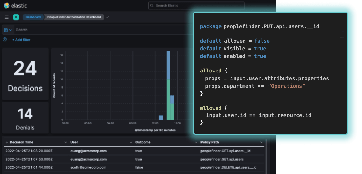
Task: Click the tall green bar segment in chart
Action: (168, 100)
